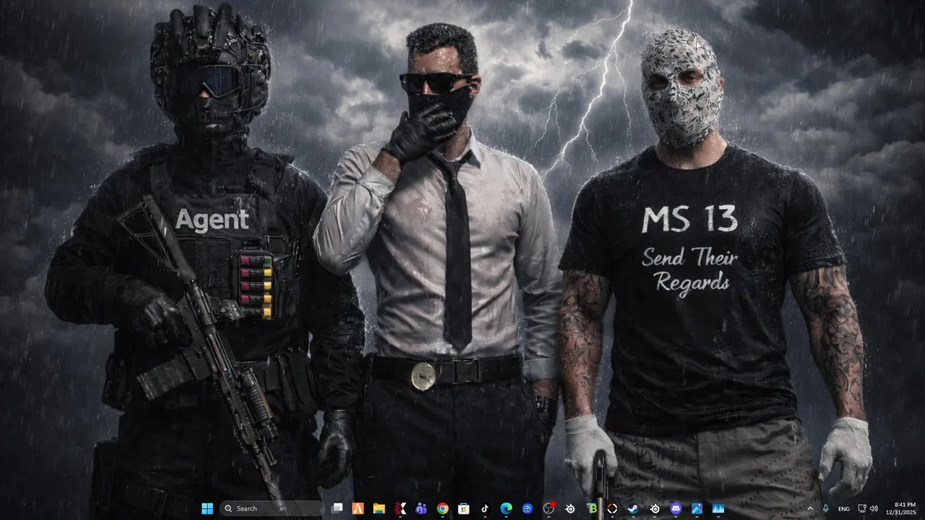The height and width of the screenshot is (520, 925).
Task: Launch Steam from the taskbar
Action: point(633,508)
